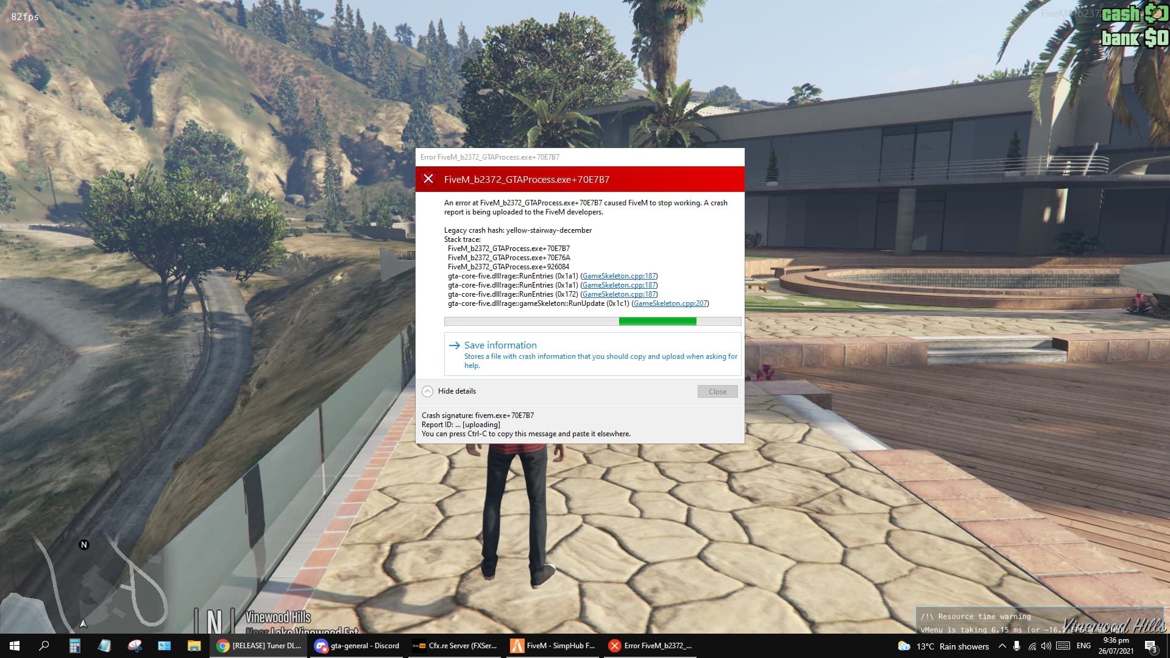Switch to Error FiveM_b2372 taskbar window
The width and height of the screenshot is (1170, 658).
(x=650, y=646)
